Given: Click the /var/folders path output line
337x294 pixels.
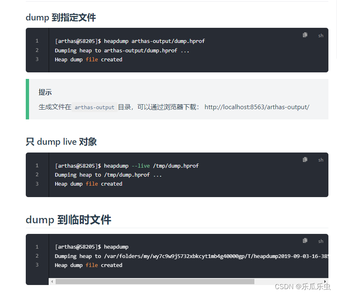Looking at the screenshot, I should (x=191, y=256).
